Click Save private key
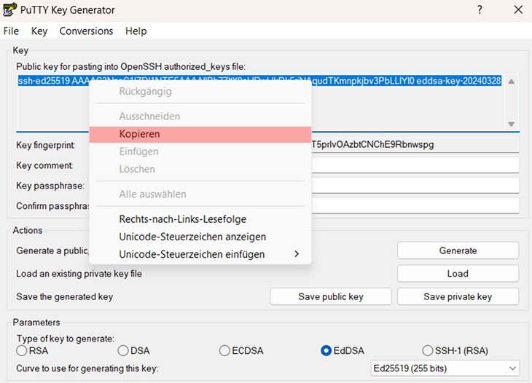532x383 pixels. [x=458, y=296]
